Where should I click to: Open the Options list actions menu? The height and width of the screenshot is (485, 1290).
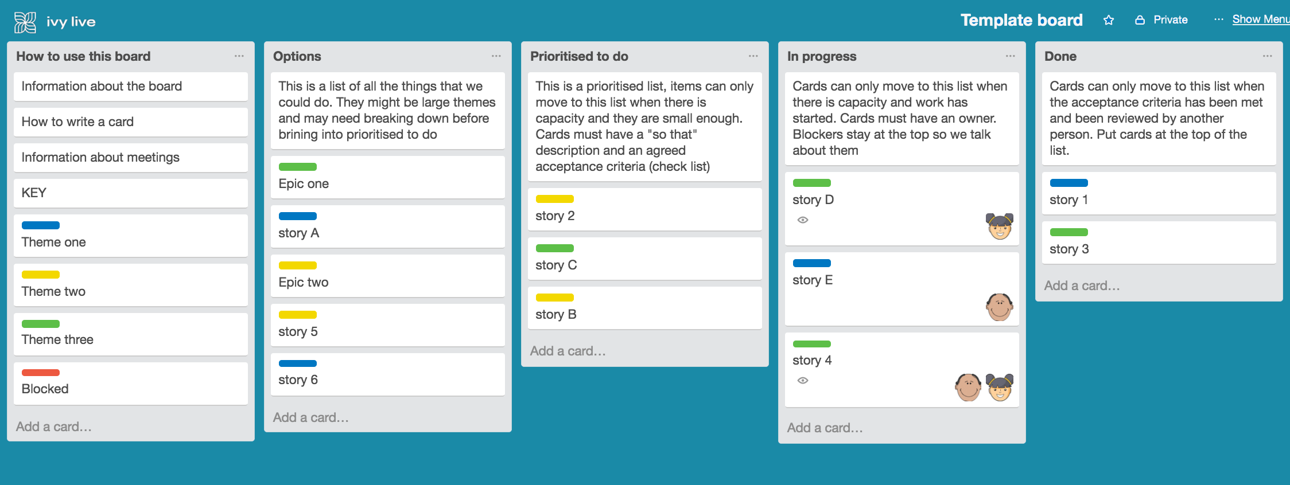click(x=496, y=56)
